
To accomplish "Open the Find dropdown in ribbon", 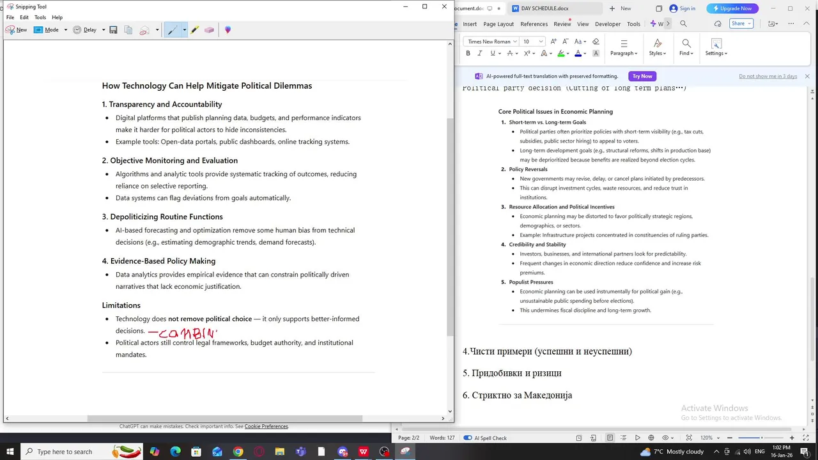I will [686, 47].
